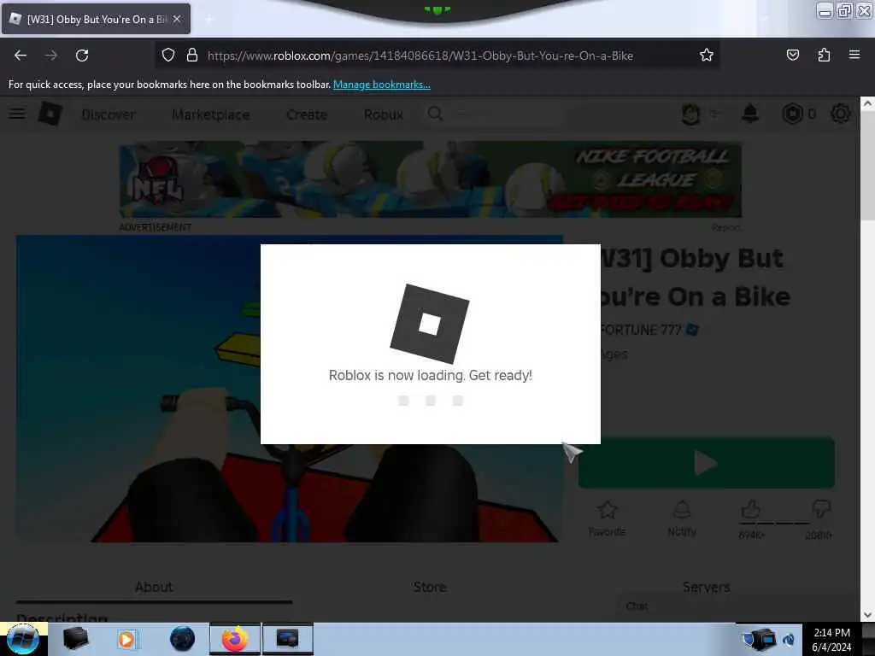The height and width of the screenshot is (656, 875).
Task: Switch to the Store tab
Action: click(430, 587)
